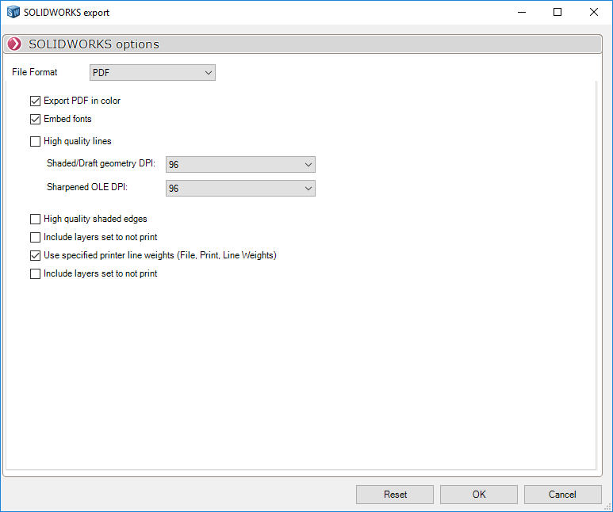Minimize the SOLIDWORKS export window
This screenshot has width=613, height=512.
[x=521, y=13]
